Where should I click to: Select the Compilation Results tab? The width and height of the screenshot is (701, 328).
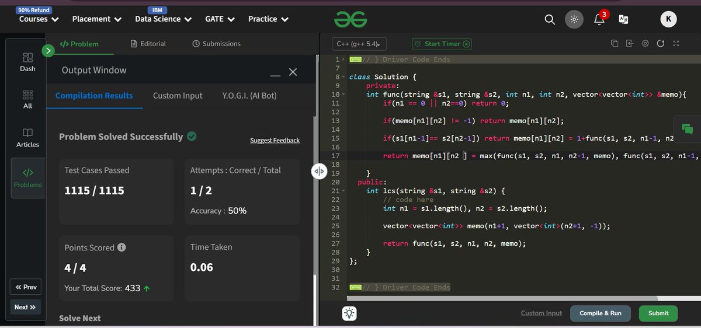pos(94,96)
